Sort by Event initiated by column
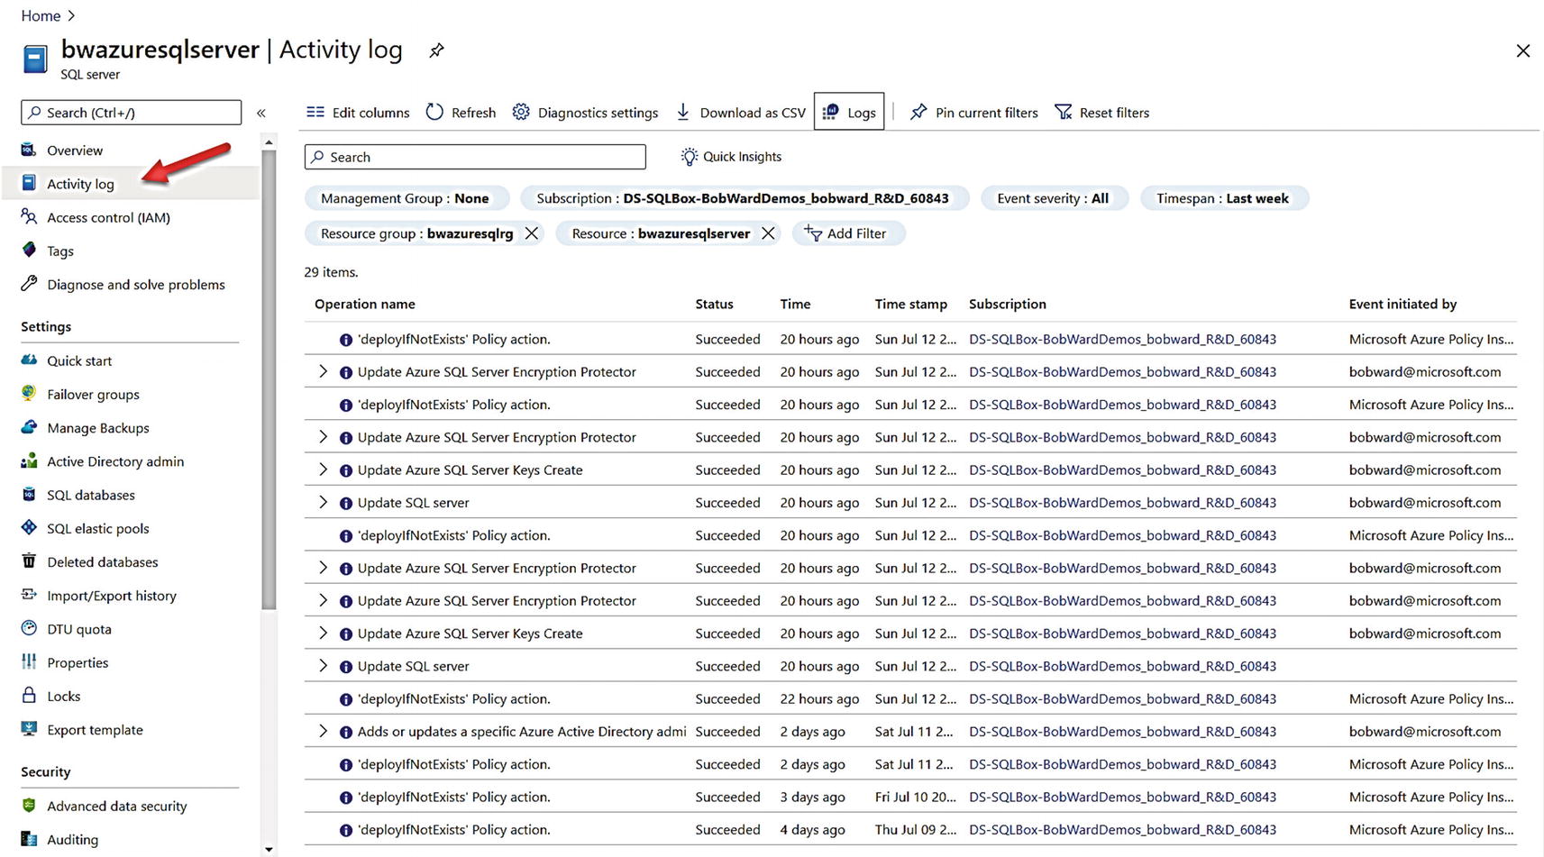The width and height of the screenshot is (1544, 857). (1402, 304)
